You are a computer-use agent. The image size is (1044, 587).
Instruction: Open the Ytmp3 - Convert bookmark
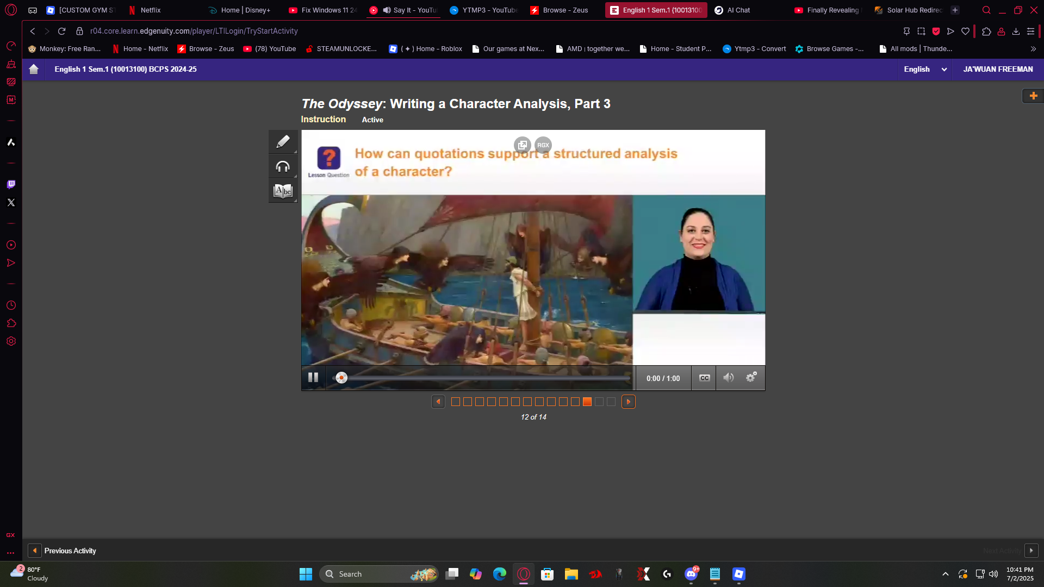(754, 49)
